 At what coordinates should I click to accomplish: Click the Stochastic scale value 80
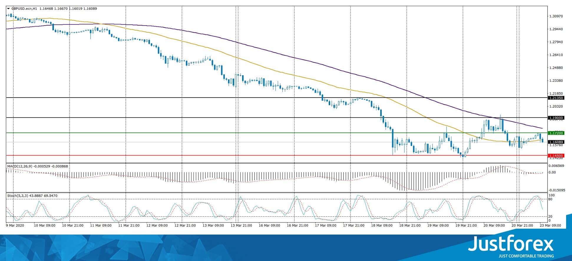coord(551,199)
